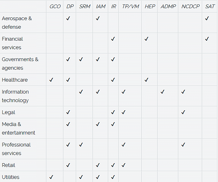Click the Aerospace & defense row label
Image resolution: width=218 pixels, height=182 pixels.
tap(17, 23)
